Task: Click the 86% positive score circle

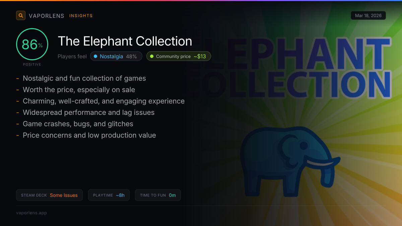Action: 32,44
